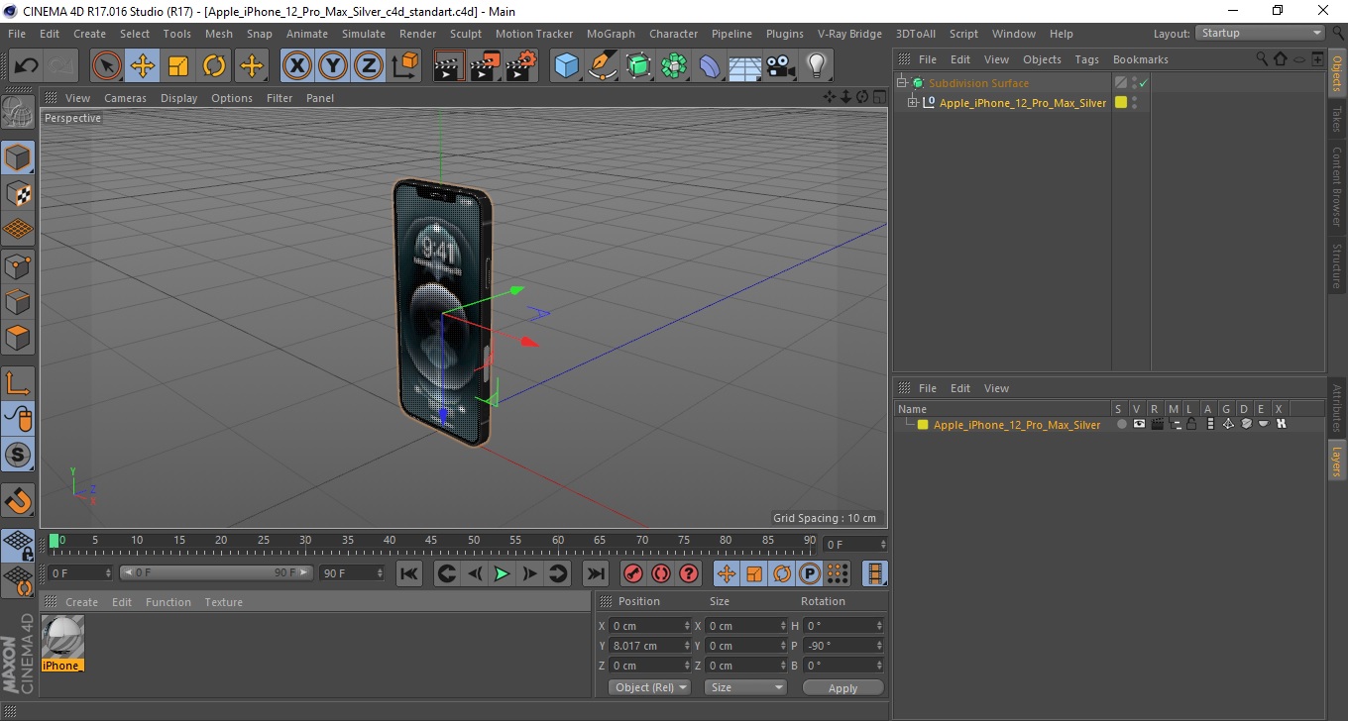The image size is (1348, 721).
Task: Click the Objects manager search icon
Action: click(1262, 59)
